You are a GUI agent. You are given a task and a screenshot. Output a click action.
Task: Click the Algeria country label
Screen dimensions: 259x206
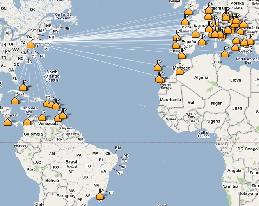tap(201, 77)
